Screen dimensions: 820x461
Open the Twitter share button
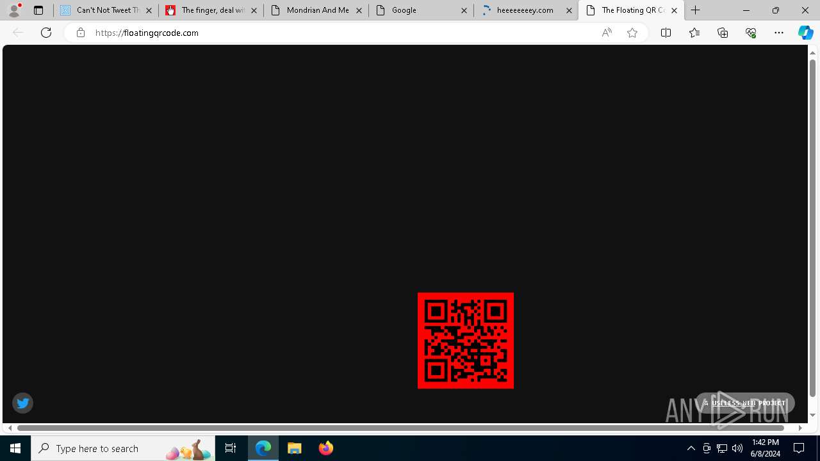point(23,403)
